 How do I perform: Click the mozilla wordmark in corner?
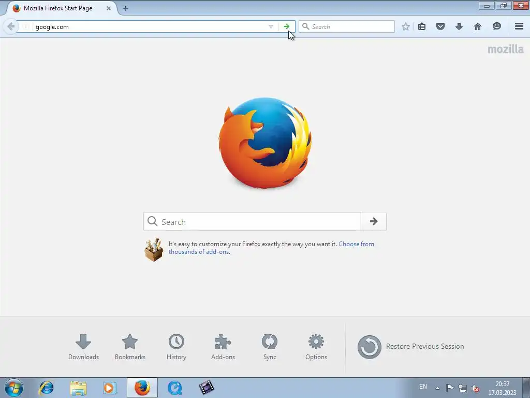(506, 49)
